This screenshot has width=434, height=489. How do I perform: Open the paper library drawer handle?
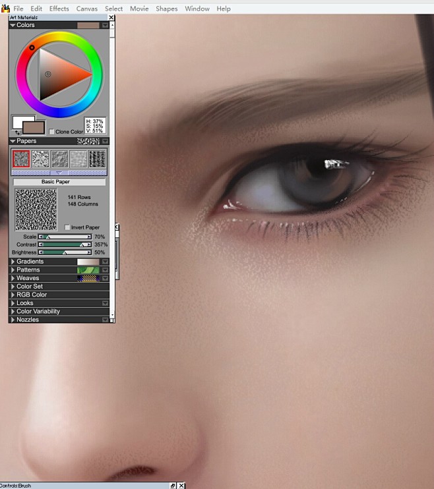[x=59, y=173]
